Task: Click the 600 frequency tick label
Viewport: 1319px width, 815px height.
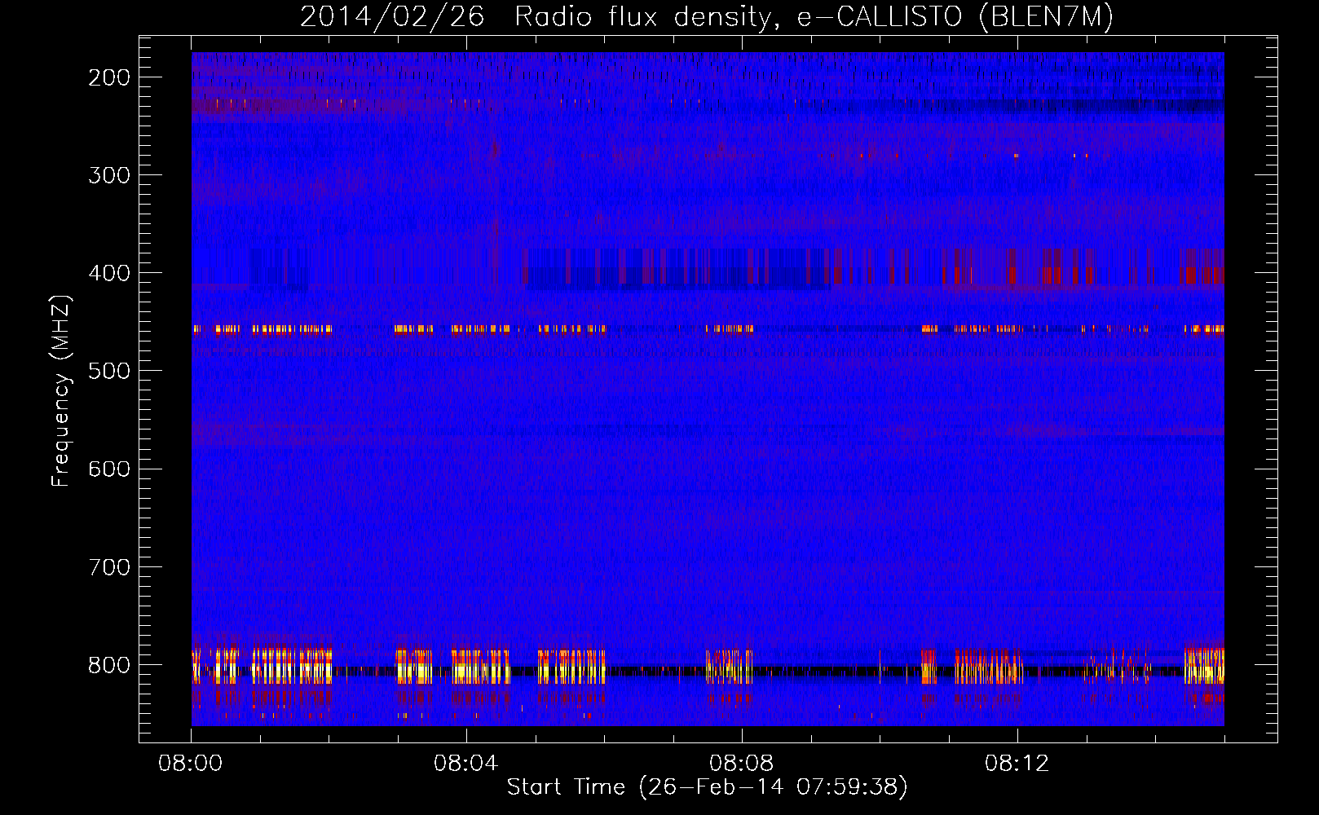Action: coord(108,469)
